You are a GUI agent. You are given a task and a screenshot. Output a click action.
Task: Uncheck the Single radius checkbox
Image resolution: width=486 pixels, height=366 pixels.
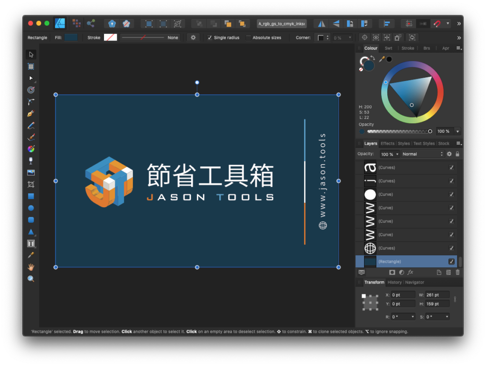click(210, 37)
